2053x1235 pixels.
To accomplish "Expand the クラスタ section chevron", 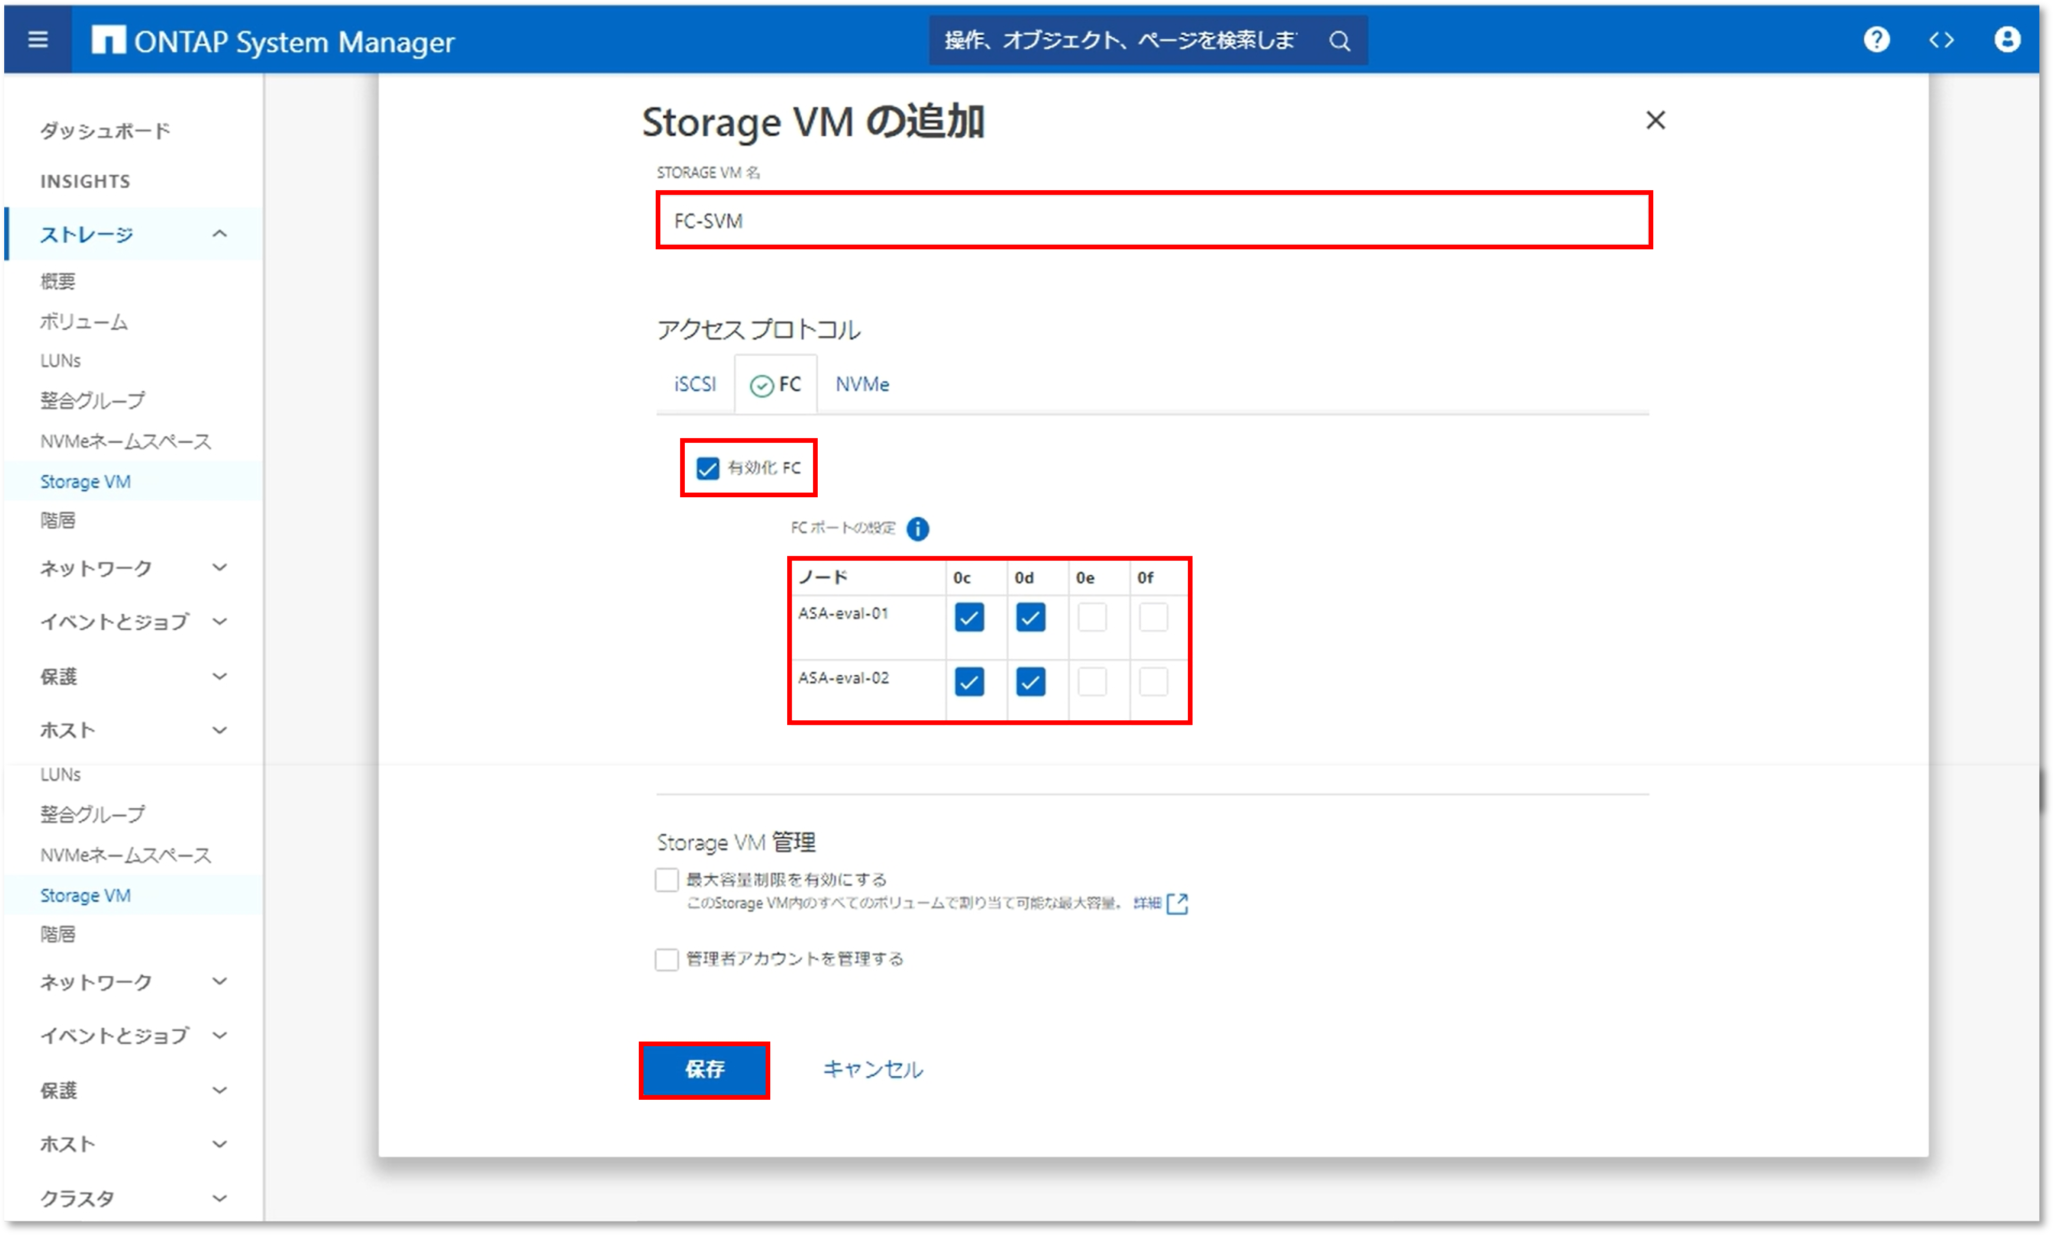I will [x=219, y=1198].
